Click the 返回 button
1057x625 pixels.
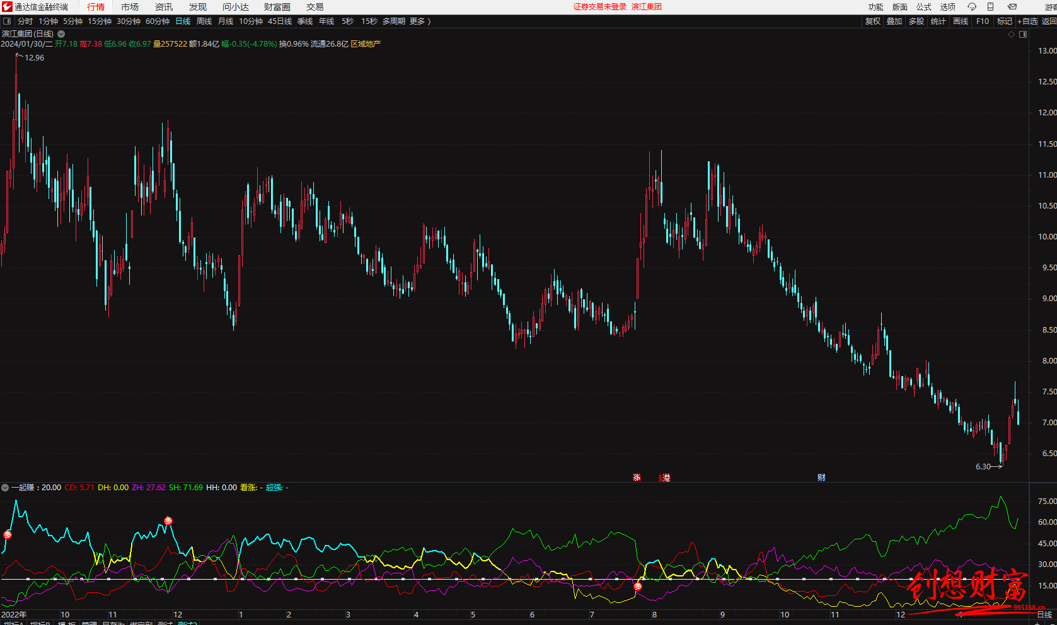1049,21
